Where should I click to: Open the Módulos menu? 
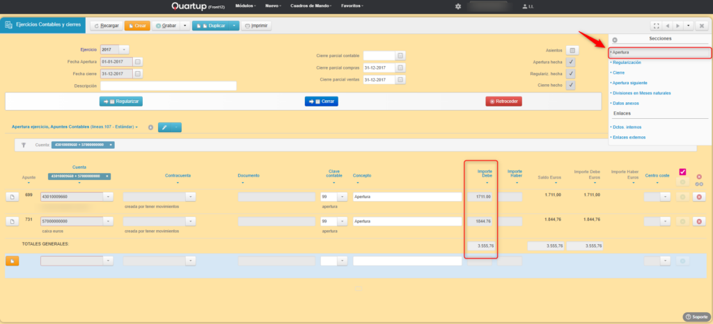pyautogui.click(x=244, y=6)
